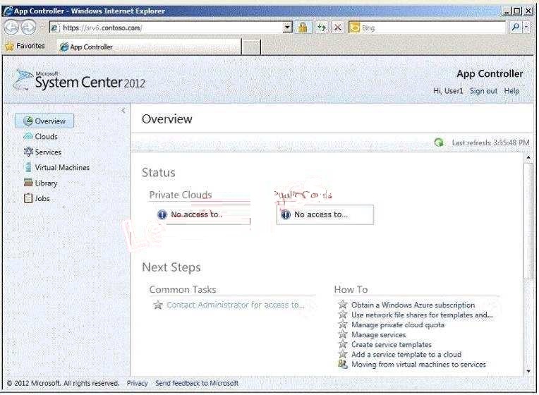Click the browser Back arrow button
539x395 pixels.
pyautogui.click(x=11, y=28)
